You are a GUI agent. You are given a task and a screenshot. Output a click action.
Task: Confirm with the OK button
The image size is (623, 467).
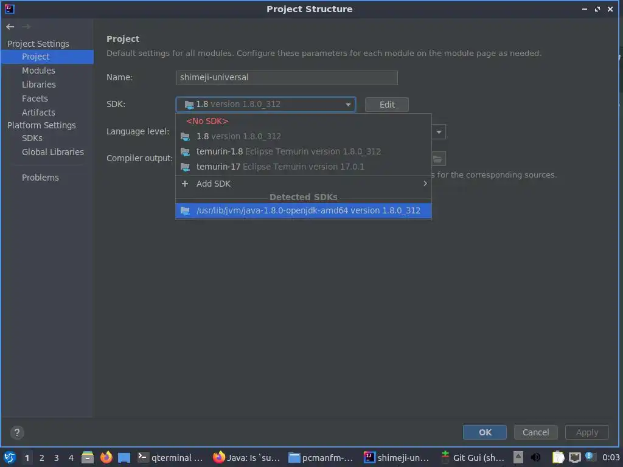point(485,432)
